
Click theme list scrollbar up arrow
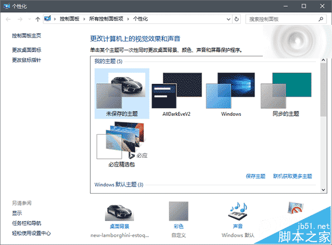tap(323, 60)
